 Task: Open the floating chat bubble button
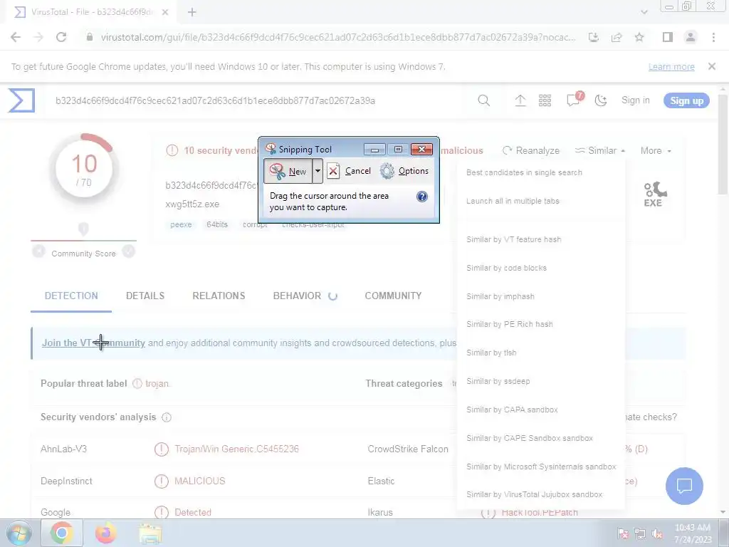click(x=684, y=486)
